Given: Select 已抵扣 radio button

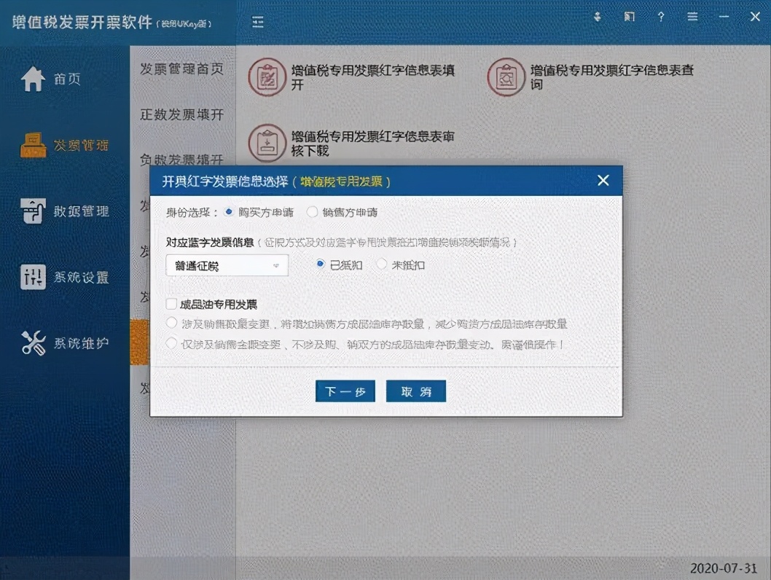Looking at the screenshot, I should [321, 264].
